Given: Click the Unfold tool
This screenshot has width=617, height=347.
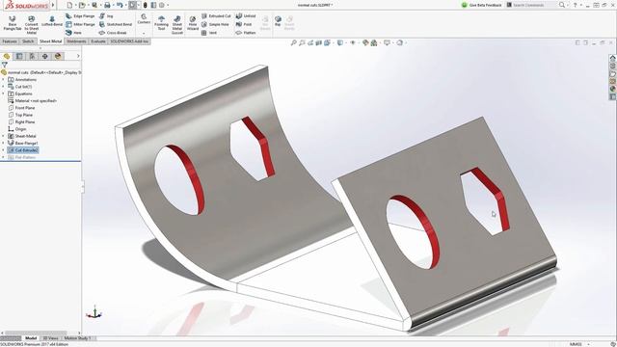Looking at the screenshot, I should [246, 16].
